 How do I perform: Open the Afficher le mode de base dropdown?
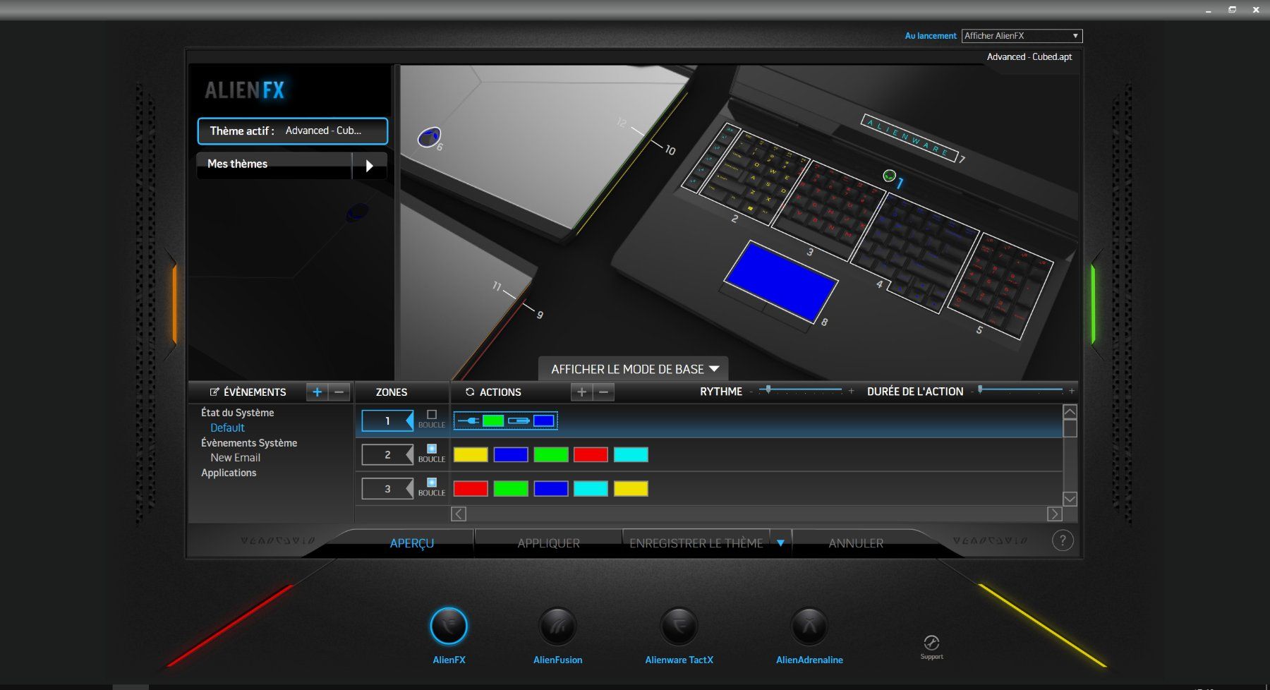[x=634, y=369]
